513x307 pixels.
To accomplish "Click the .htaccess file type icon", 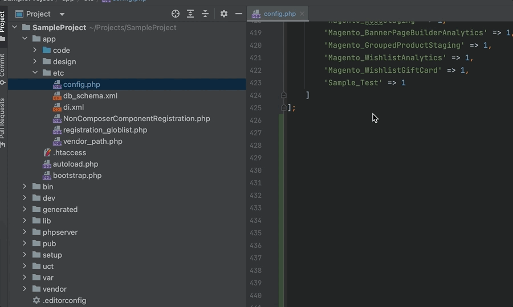I will [x=47, y=152].
